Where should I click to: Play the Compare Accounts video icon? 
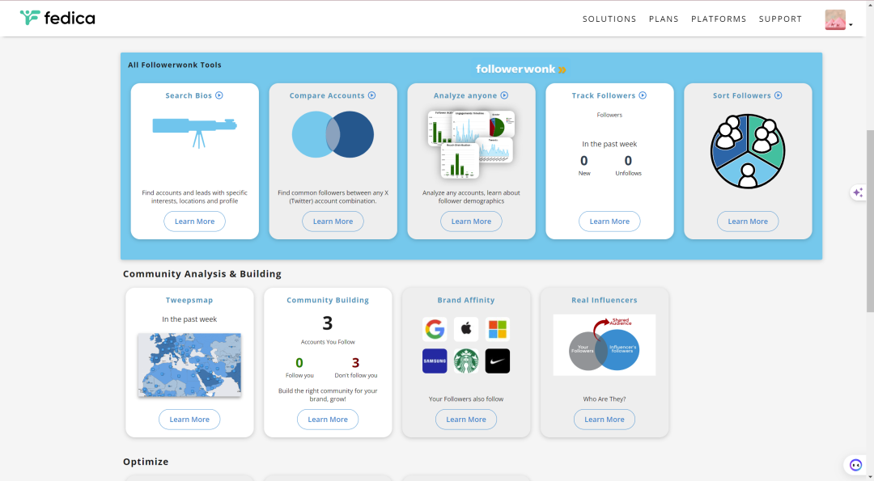point(371,95)
